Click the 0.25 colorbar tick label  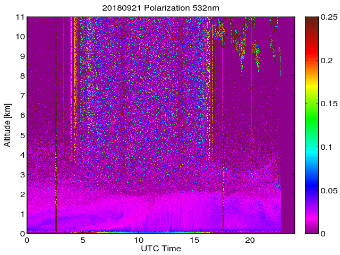(x=329, y=17)
